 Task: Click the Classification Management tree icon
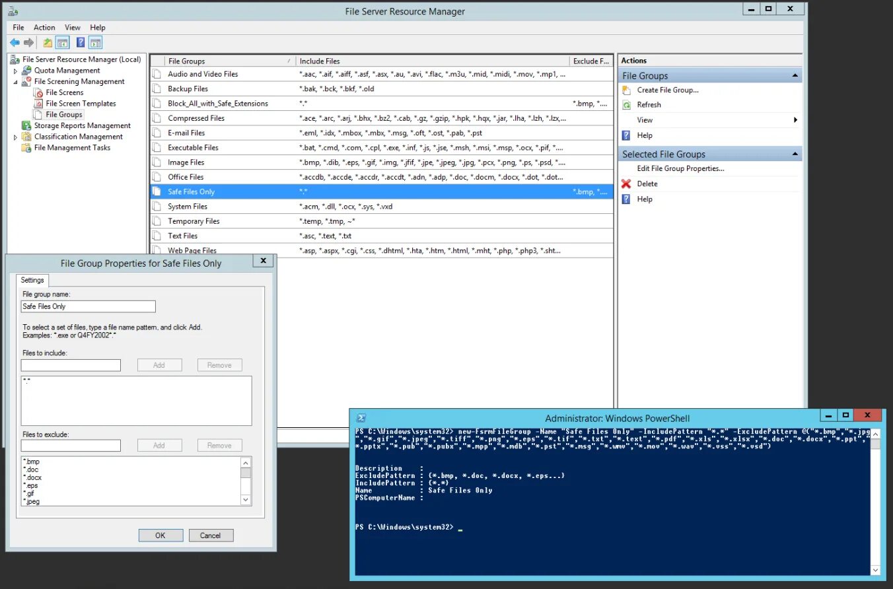coord(27,137)
